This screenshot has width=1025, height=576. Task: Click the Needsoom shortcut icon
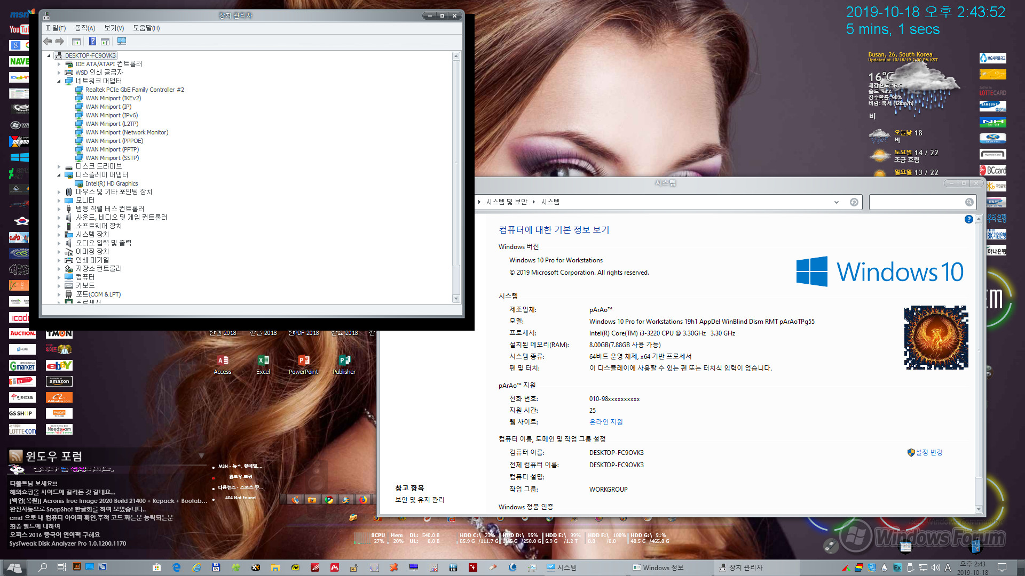[59, 429]
